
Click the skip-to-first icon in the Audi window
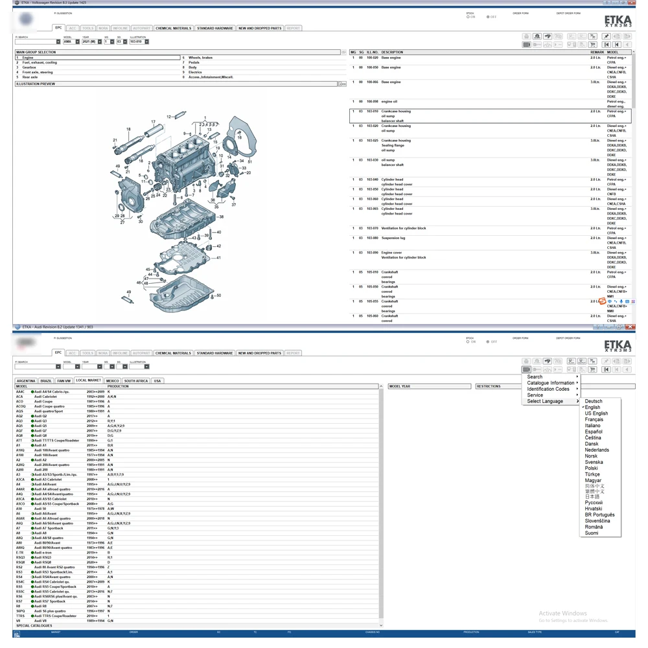[x=607, y=369]
